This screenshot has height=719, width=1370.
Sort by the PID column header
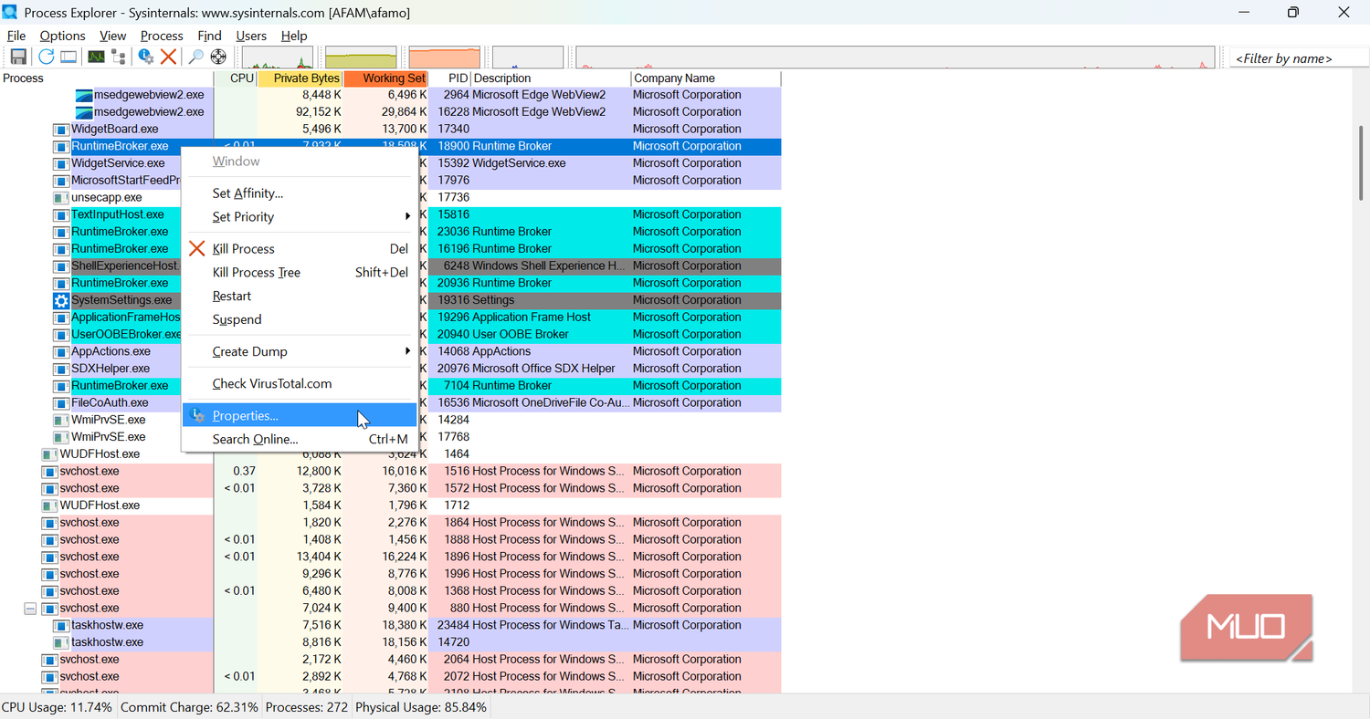point(449,78)
